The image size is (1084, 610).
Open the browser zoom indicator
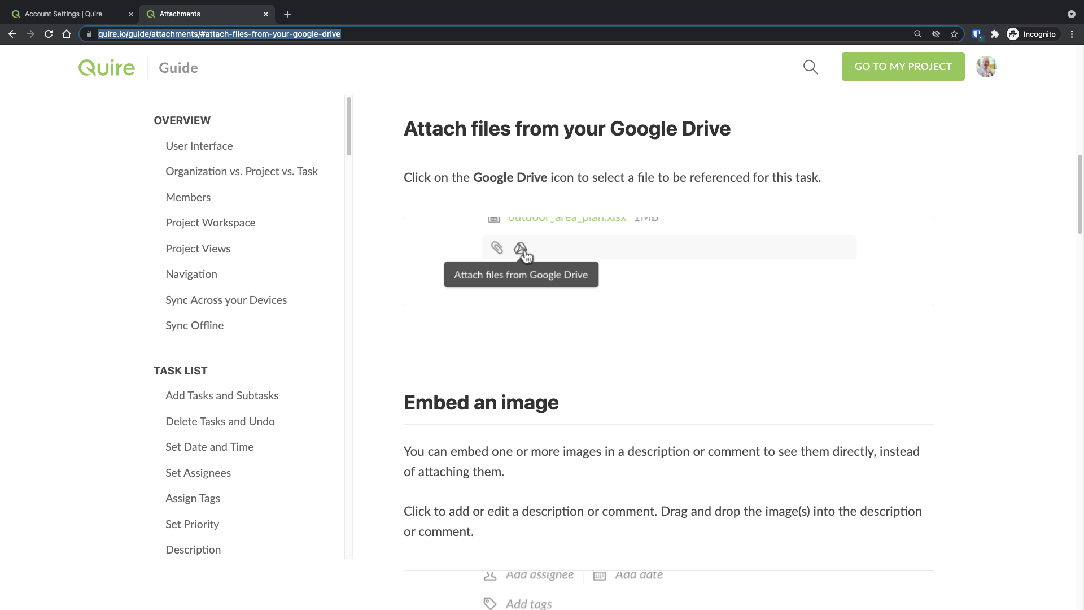coord(918,34)
